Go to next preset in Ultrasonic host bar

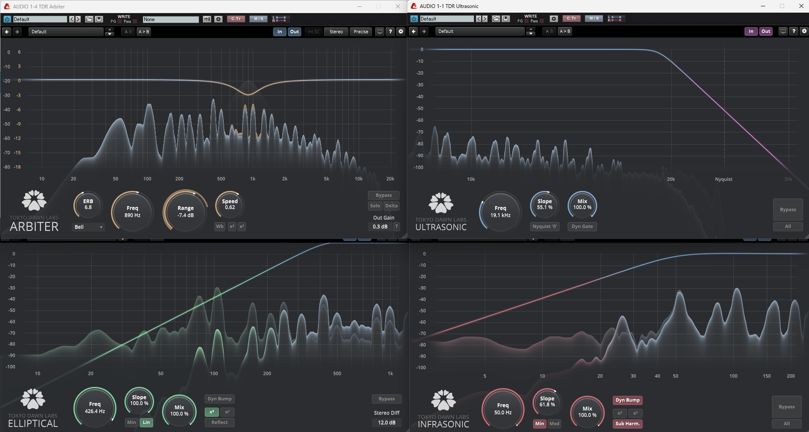[x=485, y=19]
